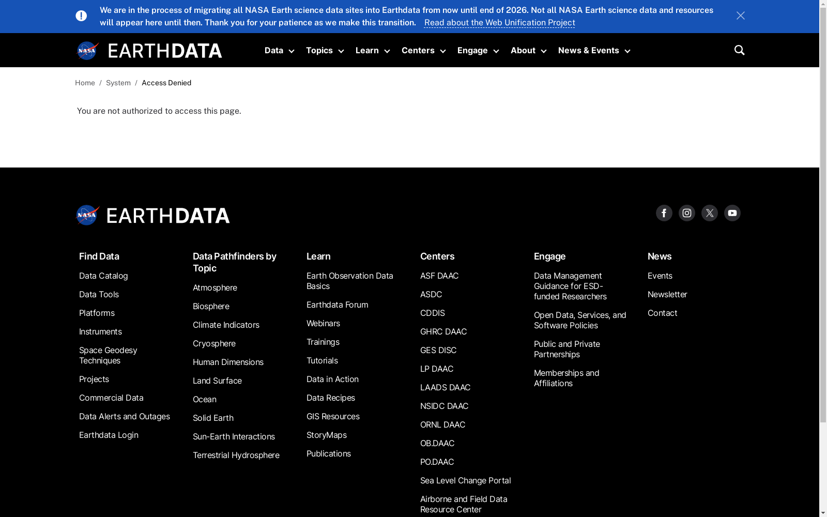This screenshot has width=827, height=517.
Task: Open Biosphere topic link
Action: point(211,307)
